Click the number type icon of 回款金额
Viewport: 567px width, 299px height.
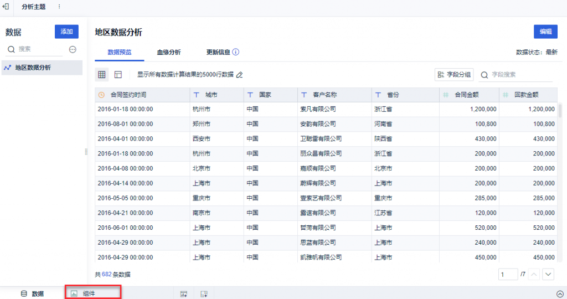coord(506,95)
